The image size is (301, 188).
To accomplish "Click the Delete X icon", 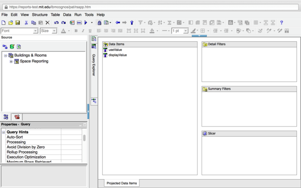I will point(47,23).
